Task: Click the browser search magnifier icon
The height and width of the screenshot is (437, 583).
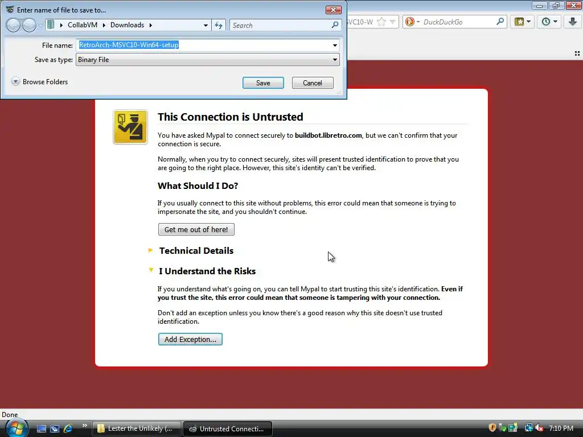Action: (x=500, y=22)
